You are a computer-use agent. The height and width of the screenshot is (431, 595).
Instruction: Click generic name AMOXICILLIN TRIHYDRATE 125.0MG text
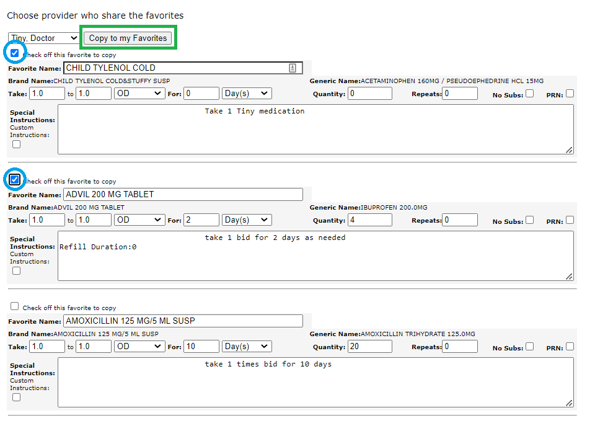[418, 334]
